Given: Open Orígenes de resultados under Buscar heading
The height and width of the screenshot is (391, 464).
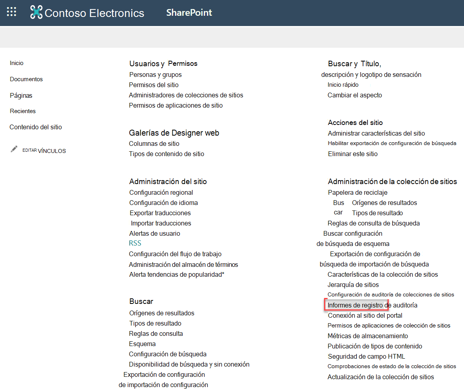Looking at the screenshot, I should 162,313.
